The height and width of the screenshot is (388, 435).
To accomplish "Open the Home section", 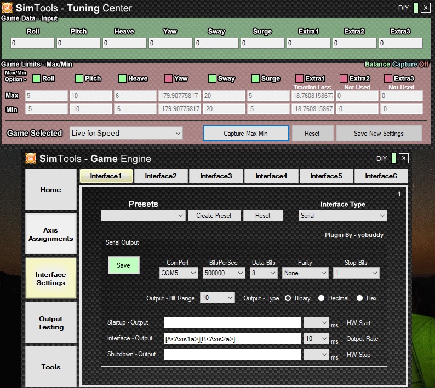I will (51, 189).
